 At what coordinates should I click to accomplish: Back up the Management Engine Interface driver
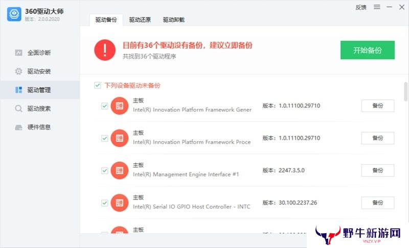click(x=378, y=170)
